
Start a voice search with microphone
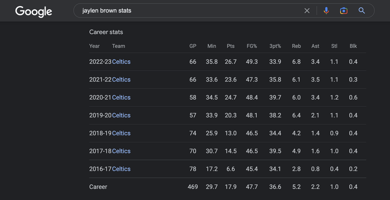[x=326, y=11]
